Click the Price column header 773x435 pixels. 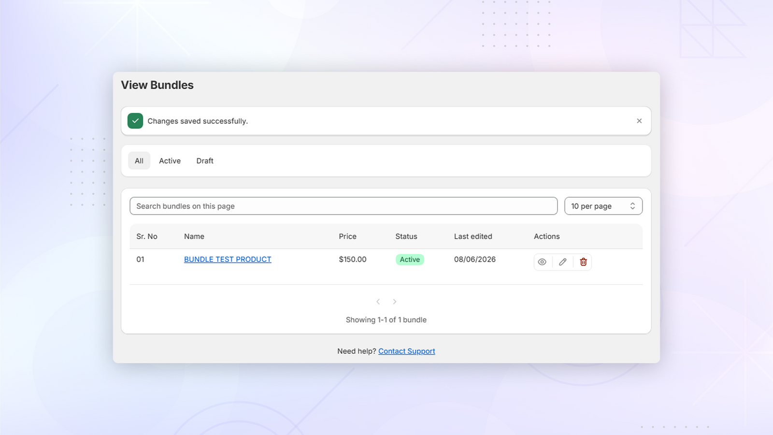[x=348, y=236]
